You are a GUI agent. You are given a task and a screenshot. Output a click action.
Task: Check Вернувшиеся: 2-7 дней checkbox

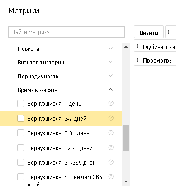[20, 118]
